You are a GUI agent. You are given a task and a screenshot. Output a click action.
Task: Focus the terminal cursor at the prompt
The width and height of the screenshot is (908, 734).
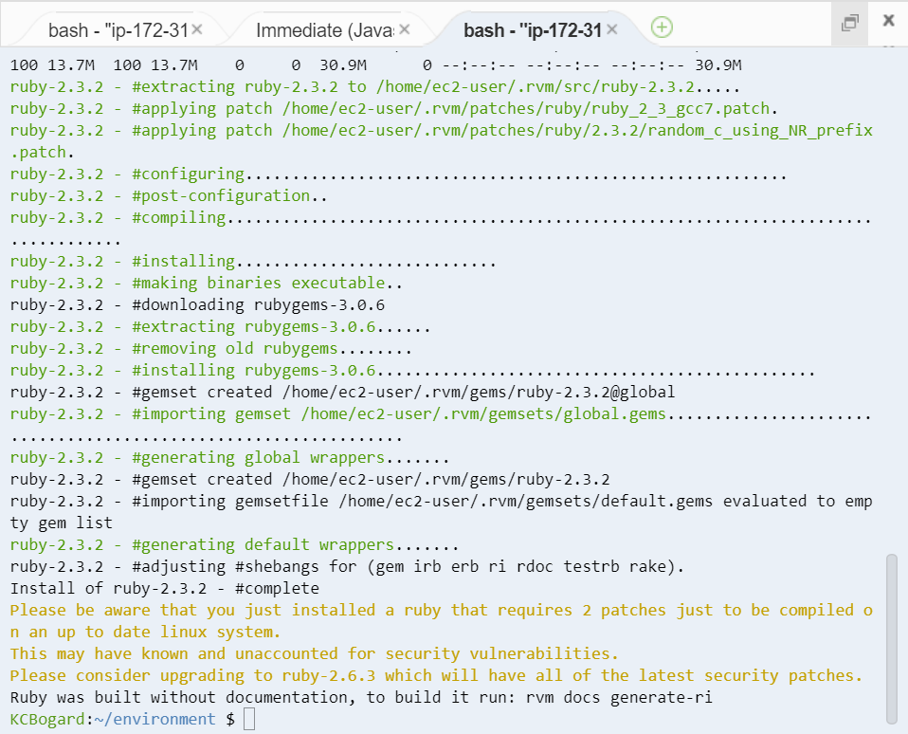(249, 719)
